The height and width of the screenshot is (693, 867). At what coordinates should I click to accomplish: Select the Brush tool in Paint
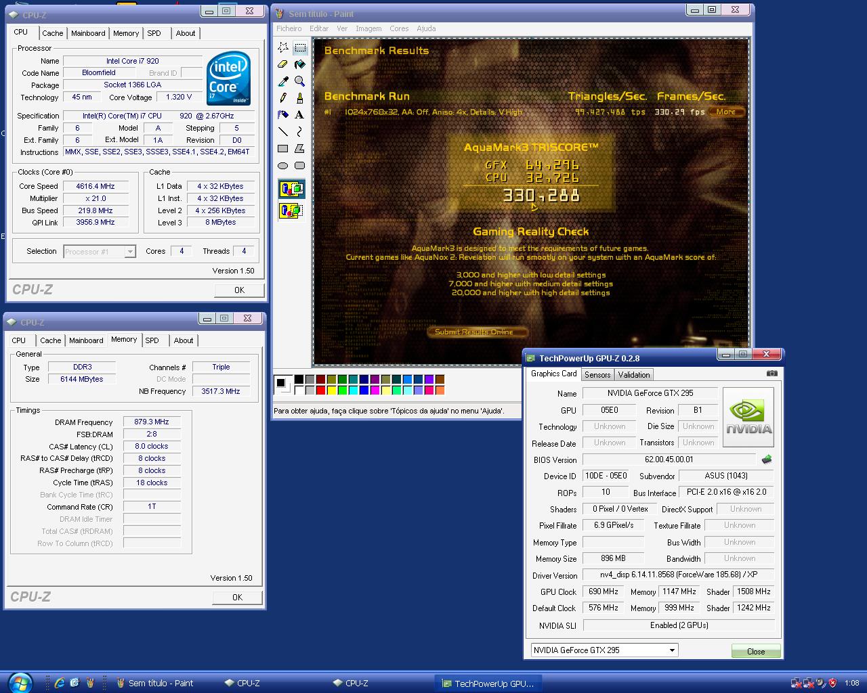[300, 98]
